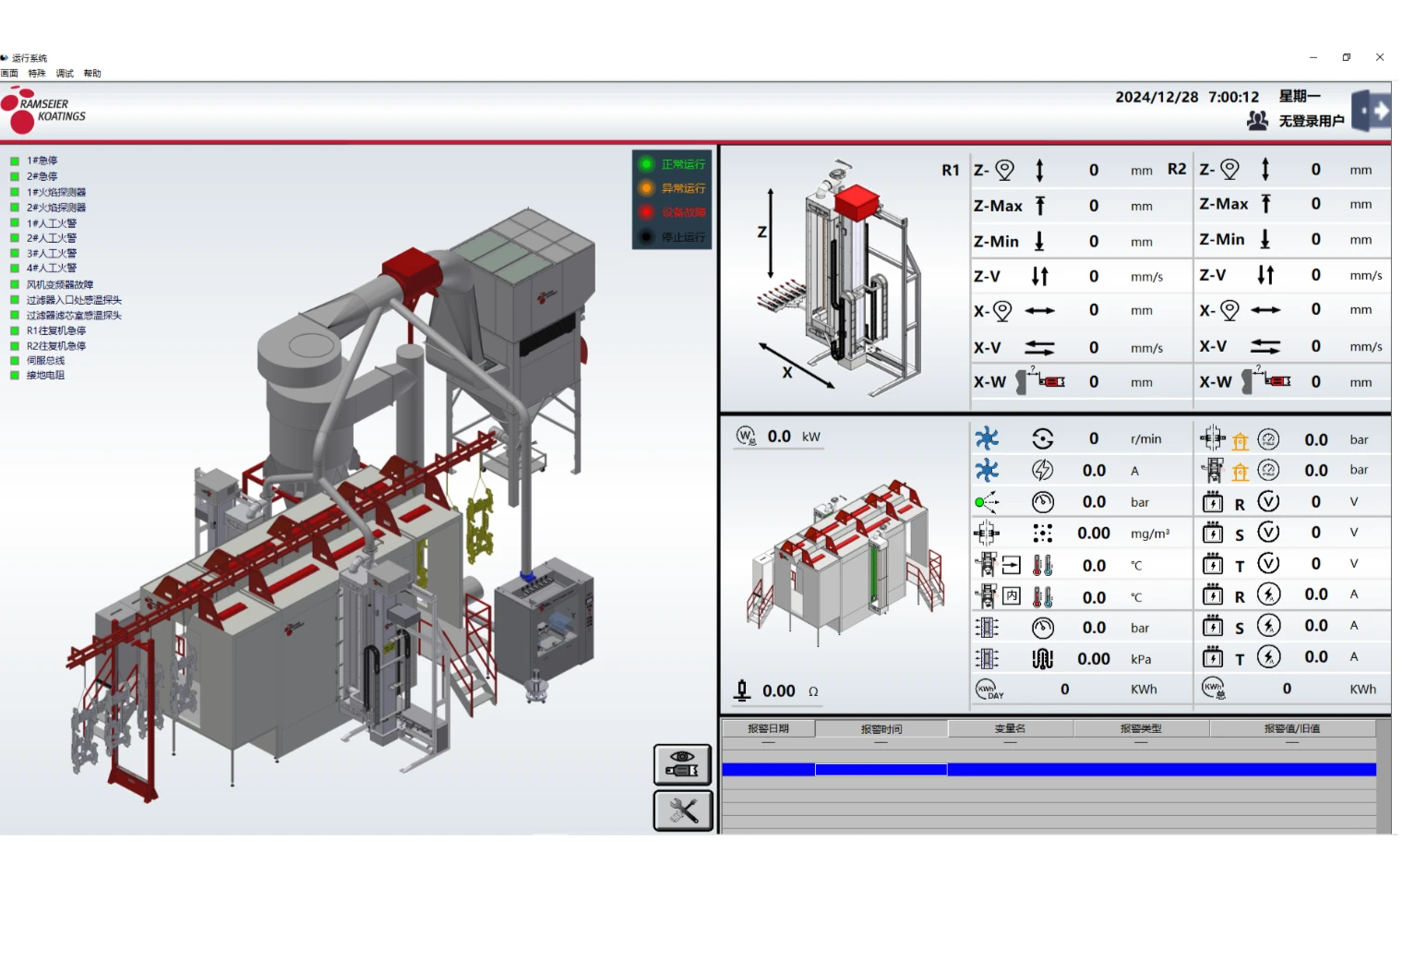Open the 帮助 menu
Viewport: 1403px width, 960px height.
pyautogui.click(x=92, y=73)
